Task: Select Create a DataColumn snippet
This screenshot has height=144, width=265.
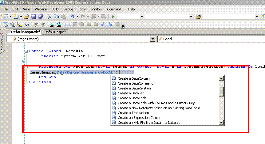Action: (x=133, y=78)
